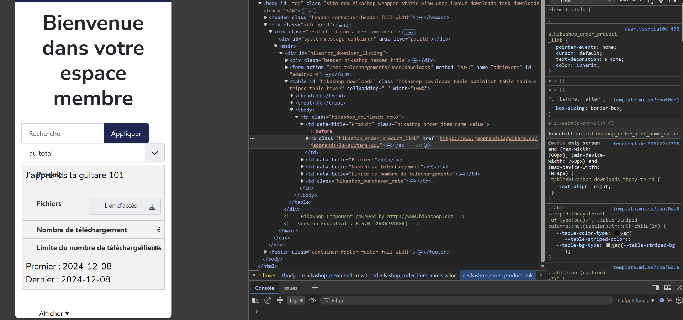Click the grid badge on site-grid div
683x320 pixels.
[343, 25]
